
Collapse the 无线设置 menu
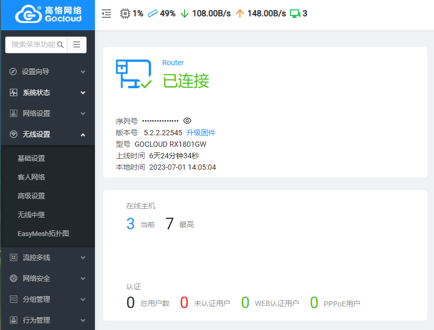click(47, 134)
